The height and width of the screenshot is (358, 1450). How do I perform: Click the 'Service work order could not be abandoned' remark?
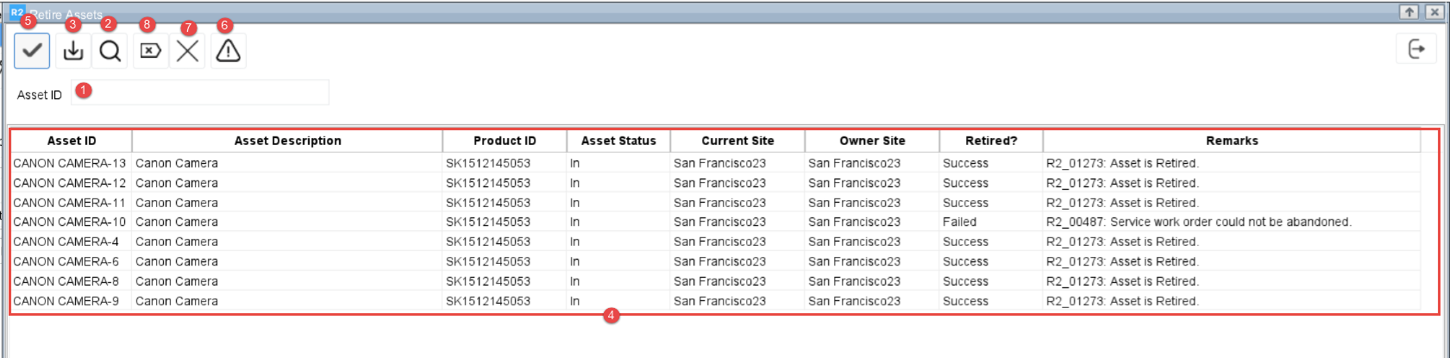click(1199, 222)
